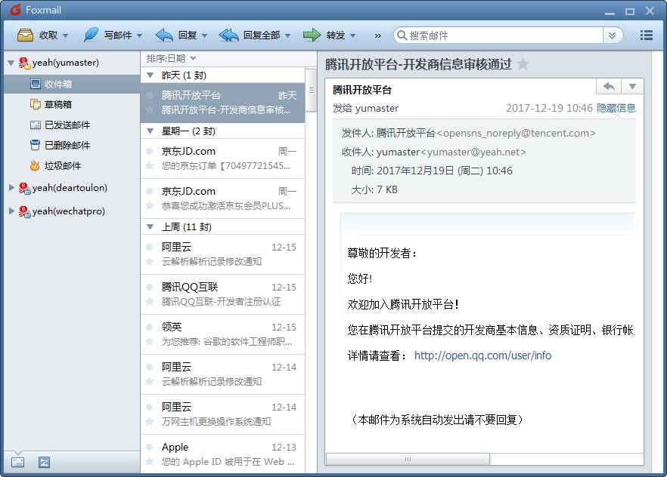Click the notes icon in bottom bar

point(44,462)
